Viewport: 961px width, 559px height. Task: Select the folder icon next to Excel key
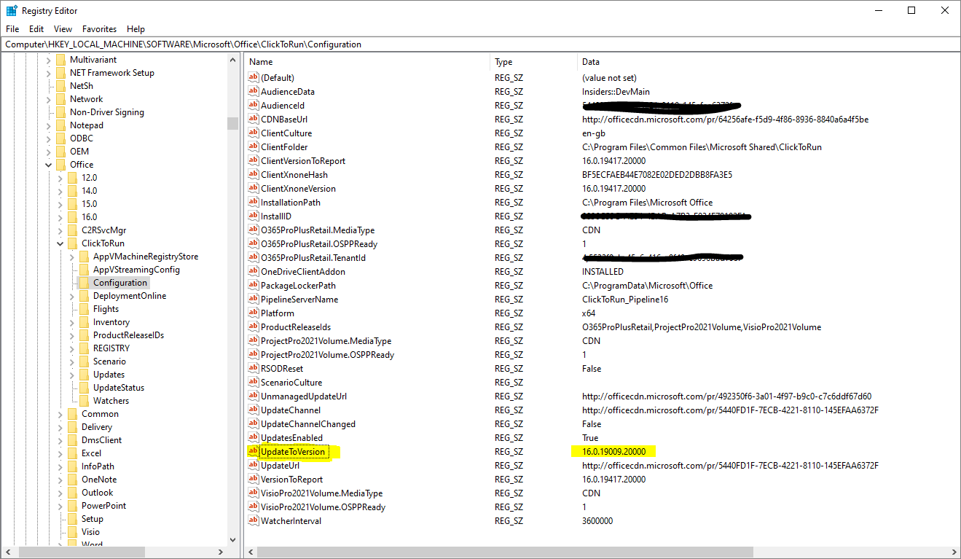(x=72, y=453)
